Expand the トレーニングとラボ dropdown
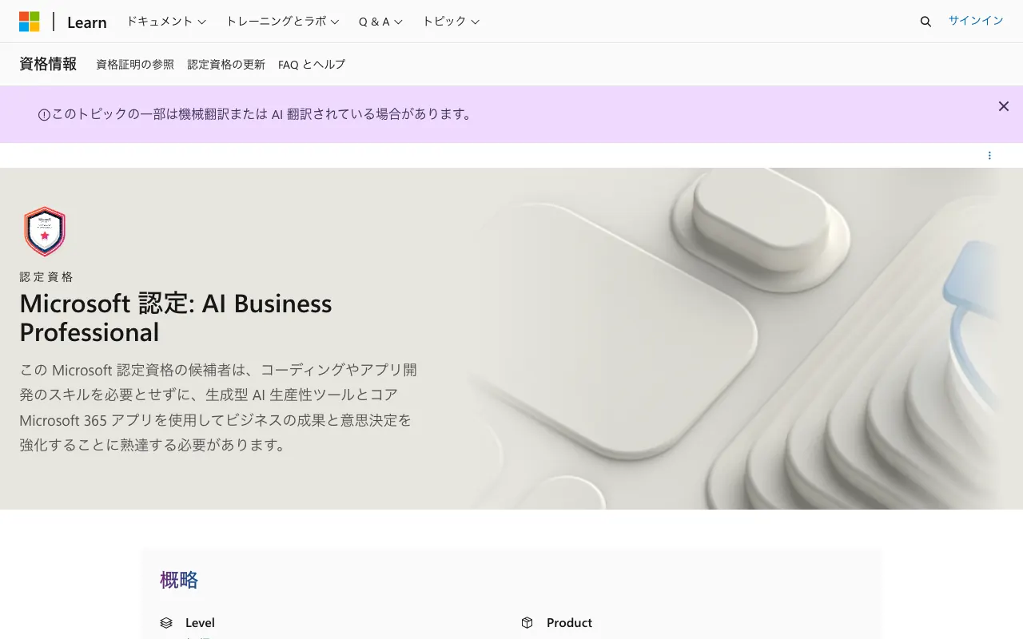 point(283,22)
